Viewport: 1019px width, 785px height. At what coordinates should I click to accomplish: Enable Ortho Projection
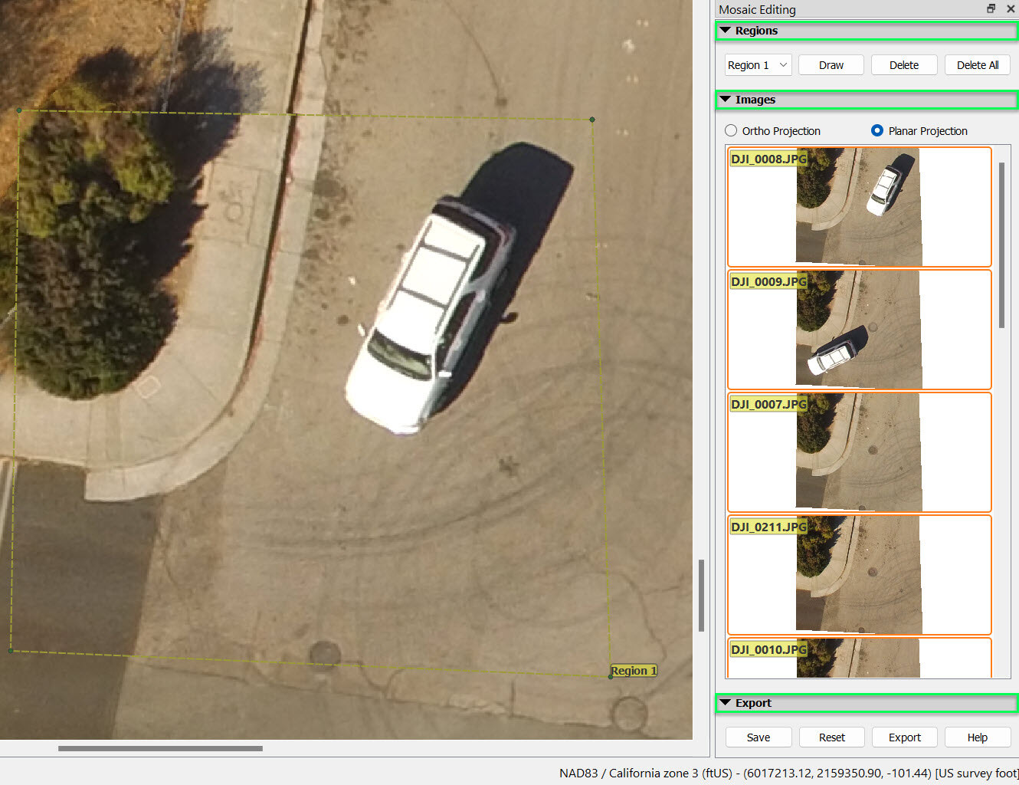pos(730,130)
